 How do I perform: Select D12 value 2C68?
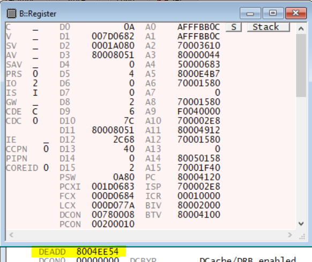124,140
